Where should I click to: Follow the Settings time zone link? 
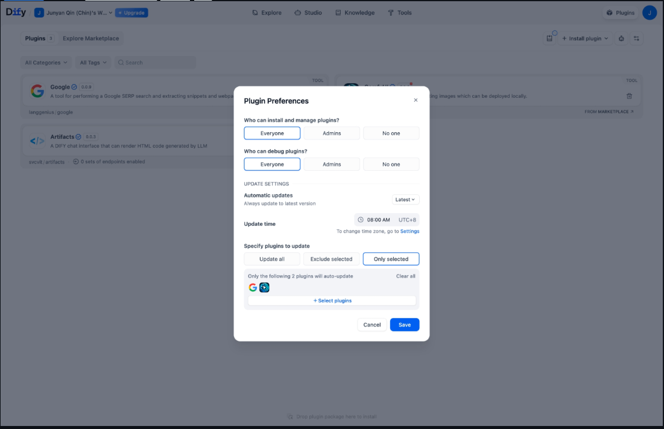pyautogui.click(x=409, y=231)
